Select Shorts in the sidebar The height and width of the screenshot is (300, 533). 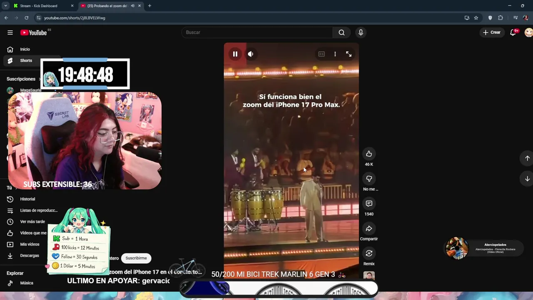[x=26, y=60]
